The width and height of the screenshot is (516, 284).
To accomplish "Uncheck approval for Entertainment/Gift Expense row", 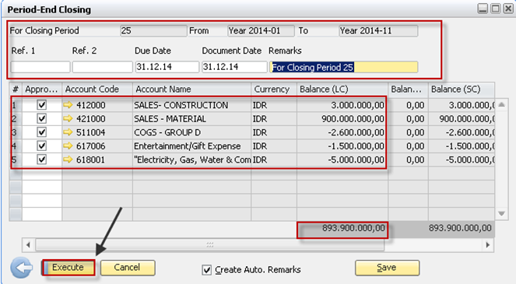I will tap(42, 146).
